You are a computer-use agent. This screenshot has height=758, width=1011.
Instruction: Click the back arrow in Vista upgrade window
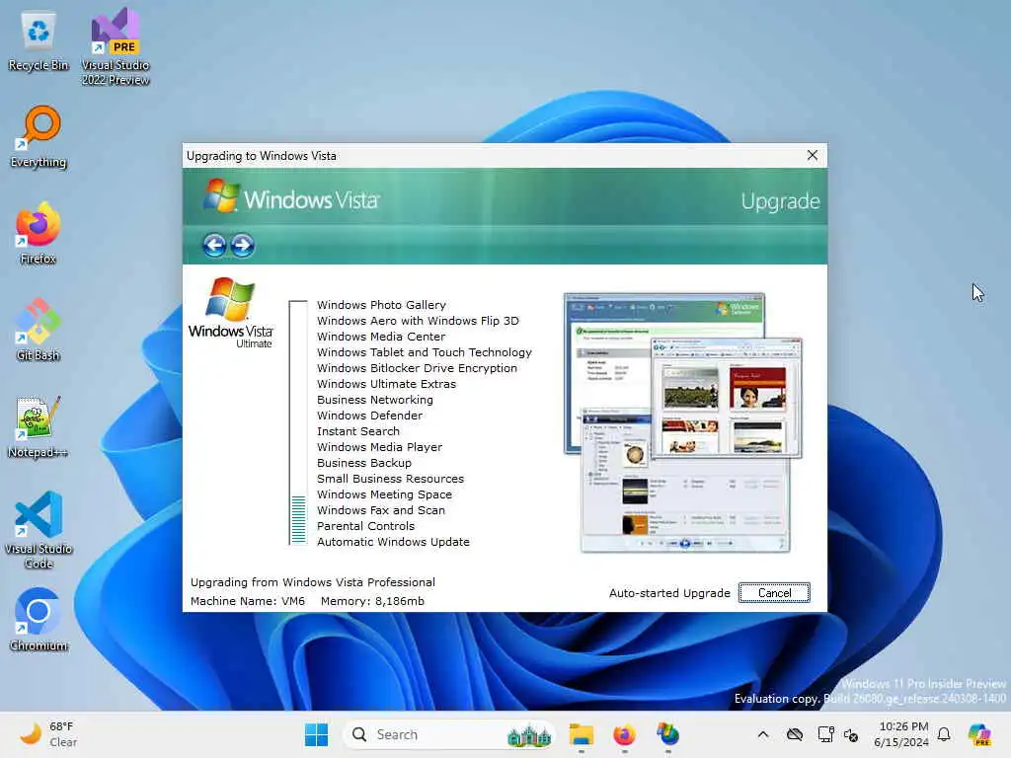click(x=214, y=246)
